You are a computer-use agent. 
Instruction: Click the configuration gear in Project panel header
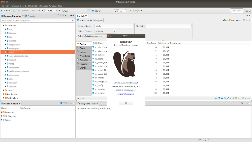[61, 103]
